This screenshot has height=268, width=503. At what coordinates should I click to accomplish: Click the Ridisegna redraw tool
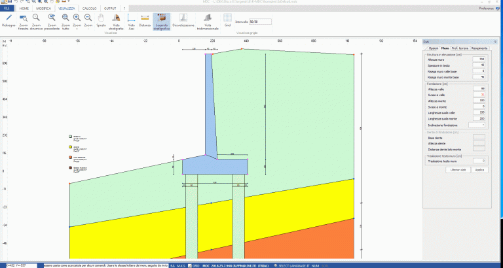[x=9, y=20]
